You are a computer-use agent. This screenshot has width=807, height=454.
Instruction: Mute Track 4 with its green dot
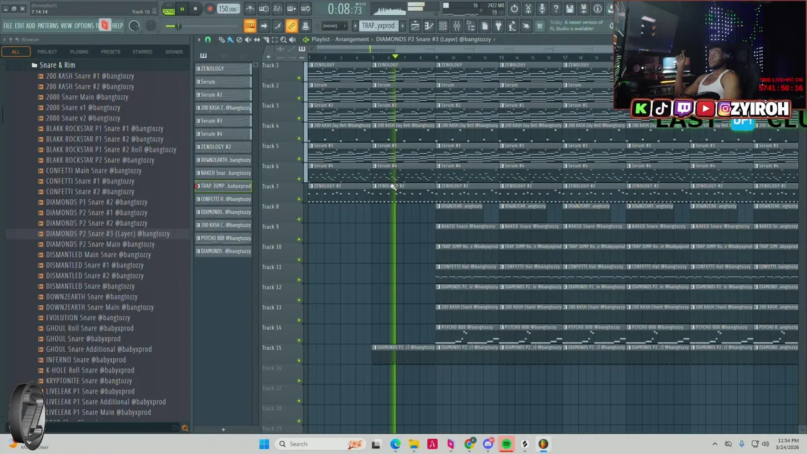point(299,139)
